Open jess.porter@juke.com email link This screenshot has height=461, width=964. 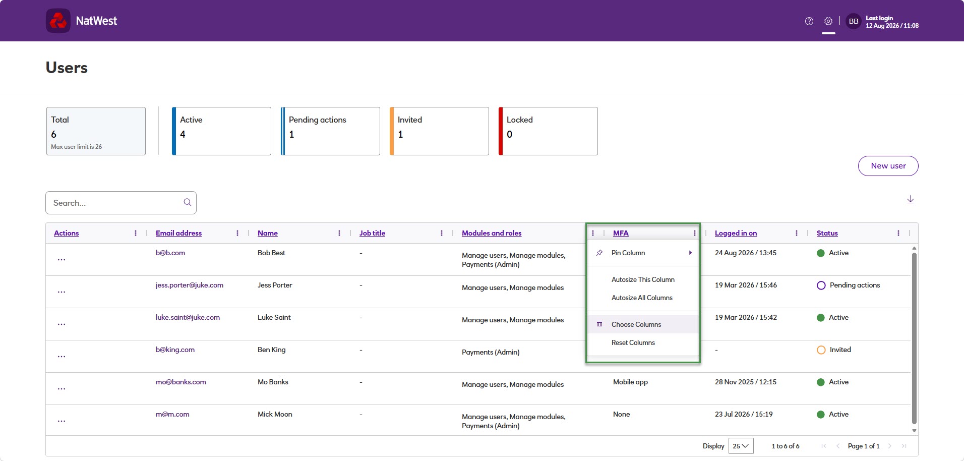tap(190, 285)
